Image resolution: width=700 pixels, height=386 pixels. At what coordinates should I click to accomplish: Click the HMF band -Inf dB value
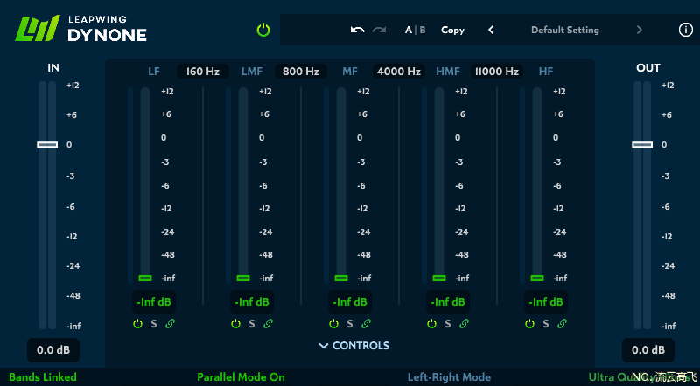[x=448, y=302]
